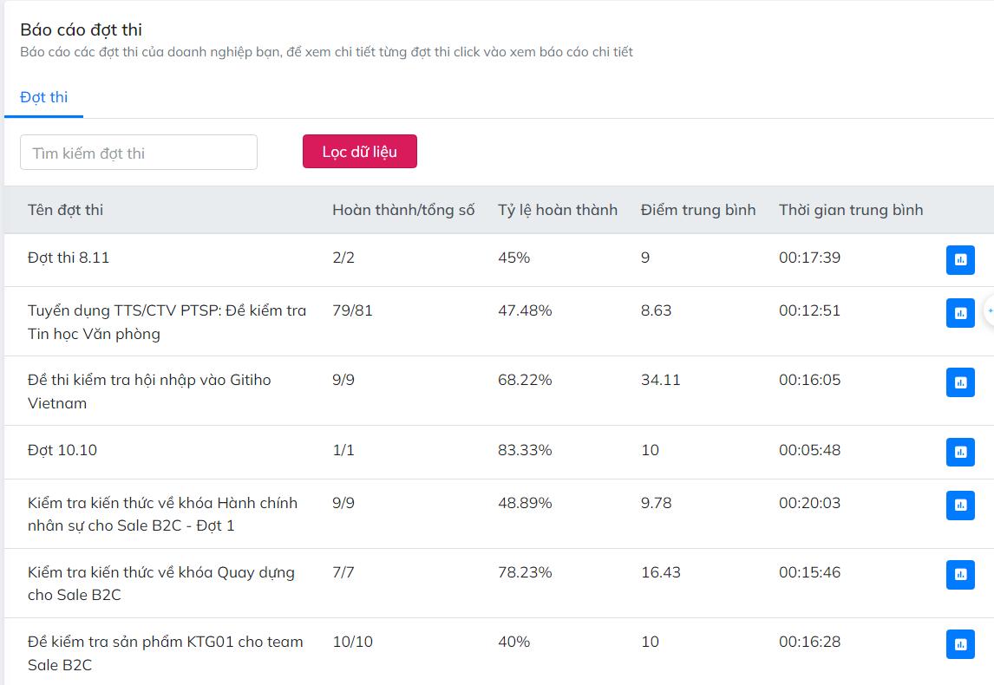Select the Báo cáo đợt thi heading
Image resolution: width=994 pixels, height=685 pixels.
point(79,29)
